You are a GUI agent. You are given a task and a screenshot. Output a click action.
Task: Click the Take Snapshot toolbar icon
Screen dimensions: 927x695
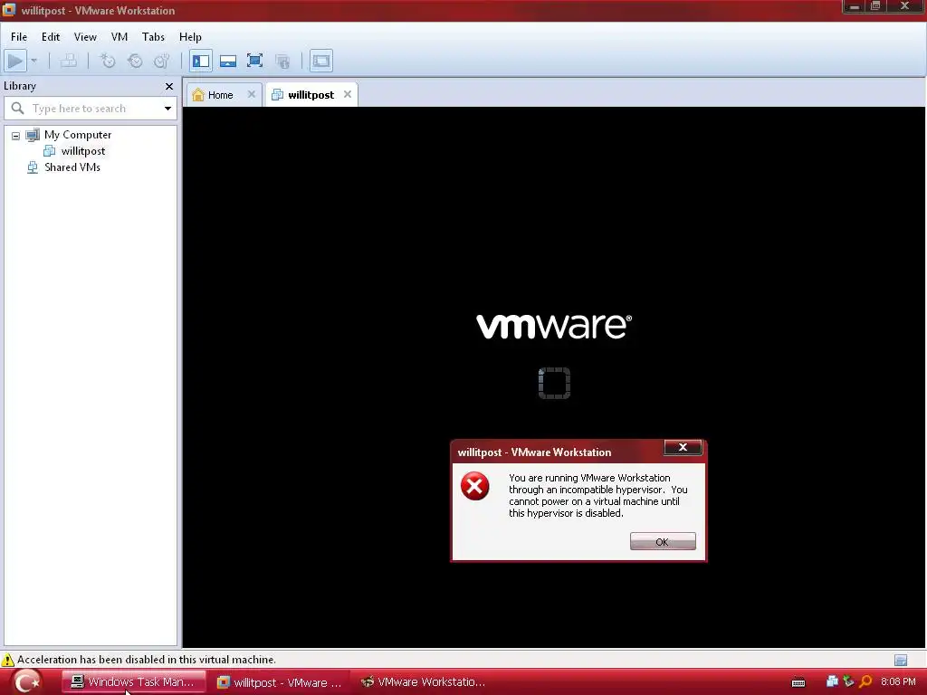(x=108, y=61)
